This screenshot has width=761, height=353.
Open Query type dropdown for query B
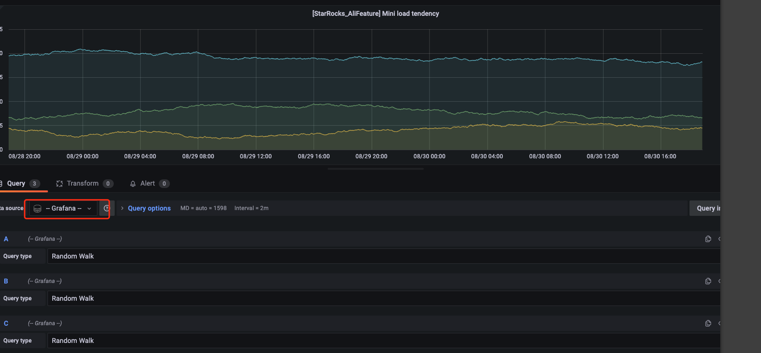(x=383, y=298)
